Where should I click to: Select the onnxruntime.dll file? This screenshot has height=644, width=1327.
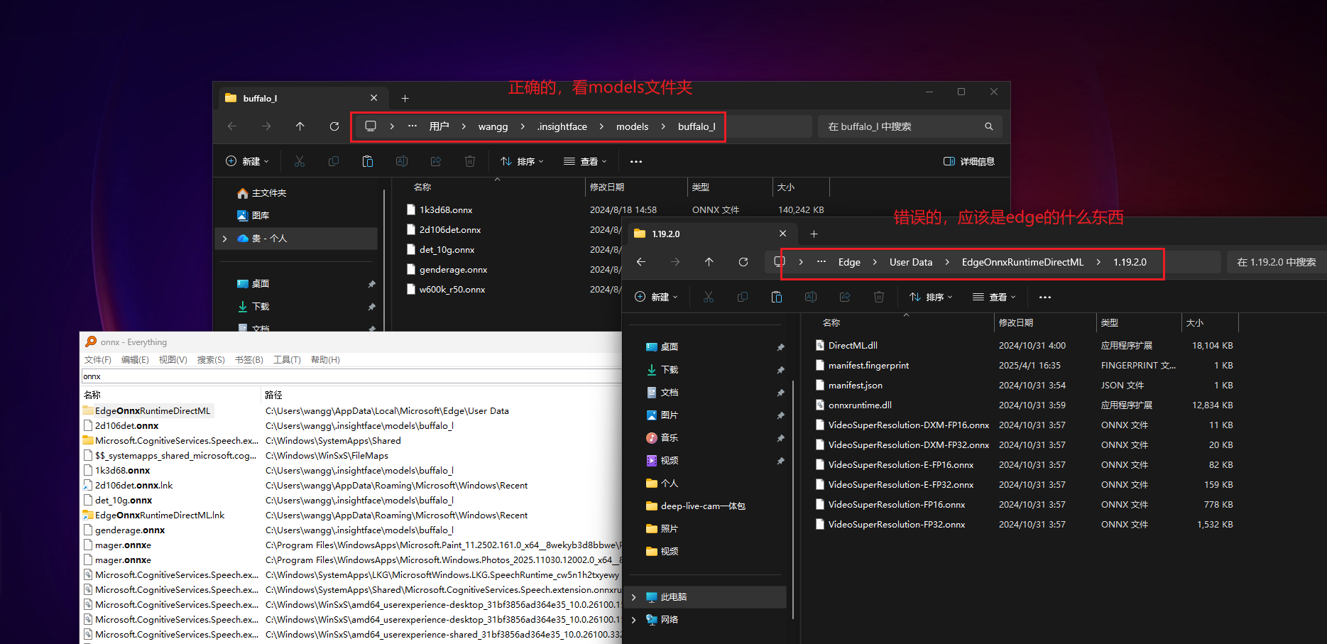click(860, 405)
